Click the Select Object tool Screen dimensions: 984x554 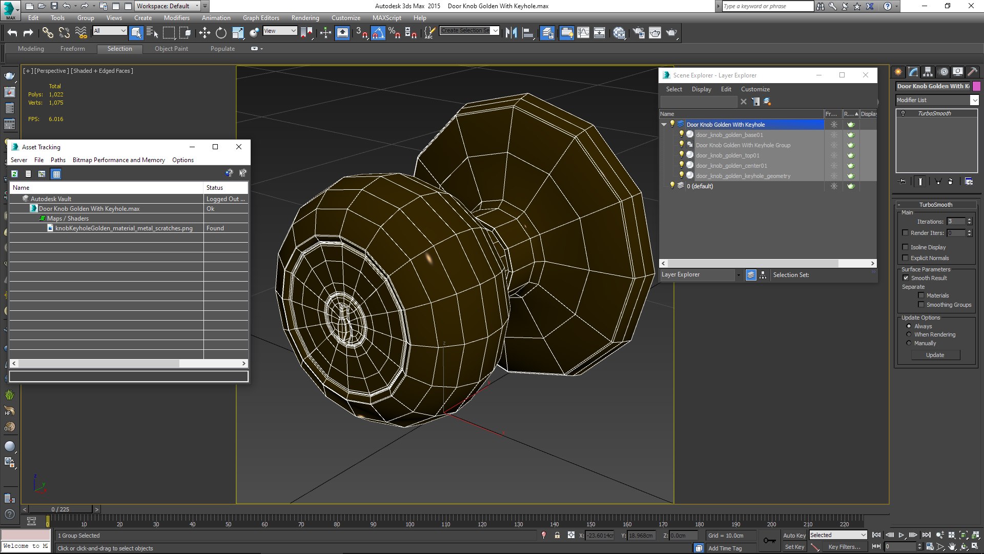136,33
